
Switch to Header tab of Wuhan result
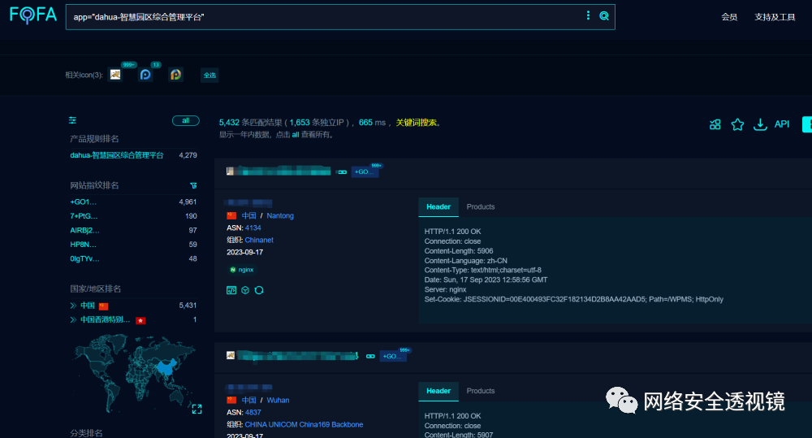click(438, 391)
